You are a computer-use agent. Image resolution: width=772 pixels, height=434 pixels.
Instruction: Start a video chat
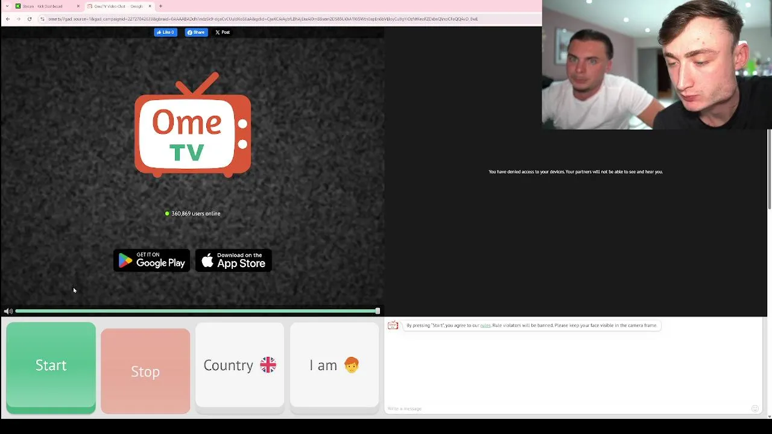[51, 368]
